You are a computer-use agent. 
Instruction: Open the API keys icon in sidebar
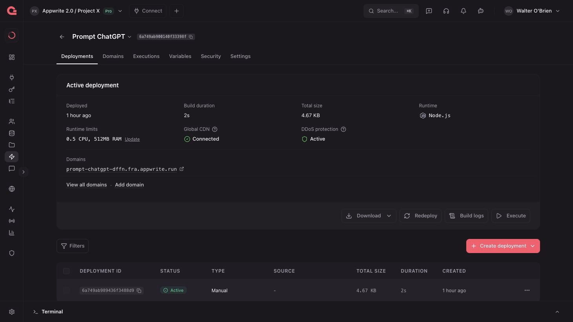[12, 89]
